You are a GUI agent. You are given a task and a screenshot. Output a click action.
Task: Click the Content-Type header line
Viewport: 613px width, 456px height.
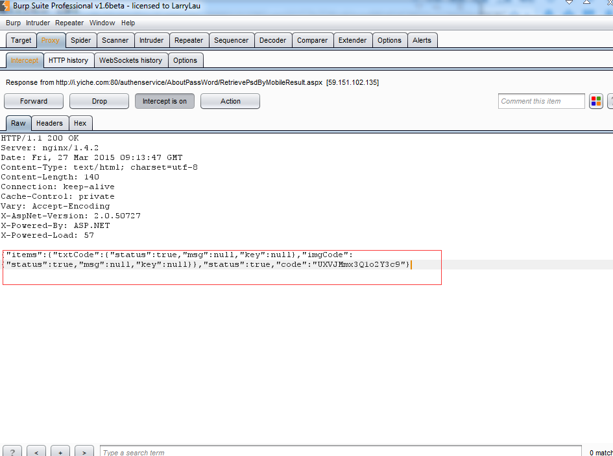(x=99, y=168)
